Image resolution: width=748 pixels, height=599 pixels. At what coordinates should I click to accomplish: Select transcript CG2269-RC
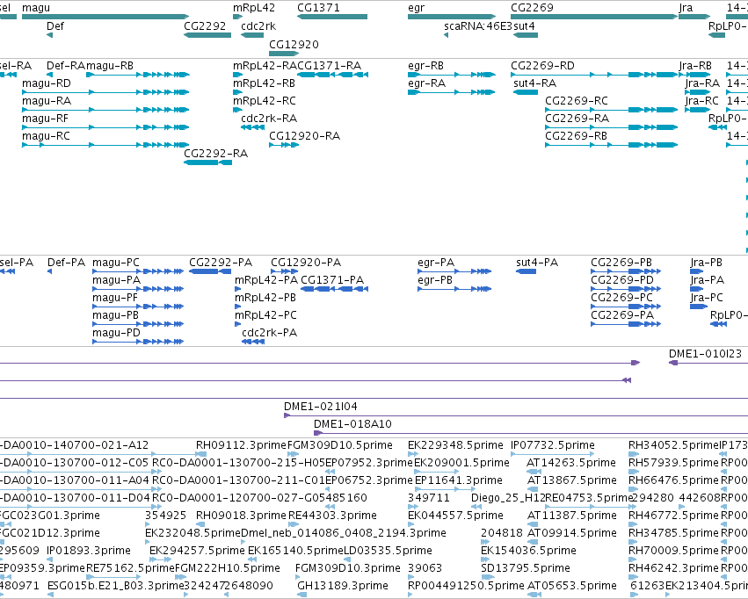pyautogui.click(x=577, y=101)
